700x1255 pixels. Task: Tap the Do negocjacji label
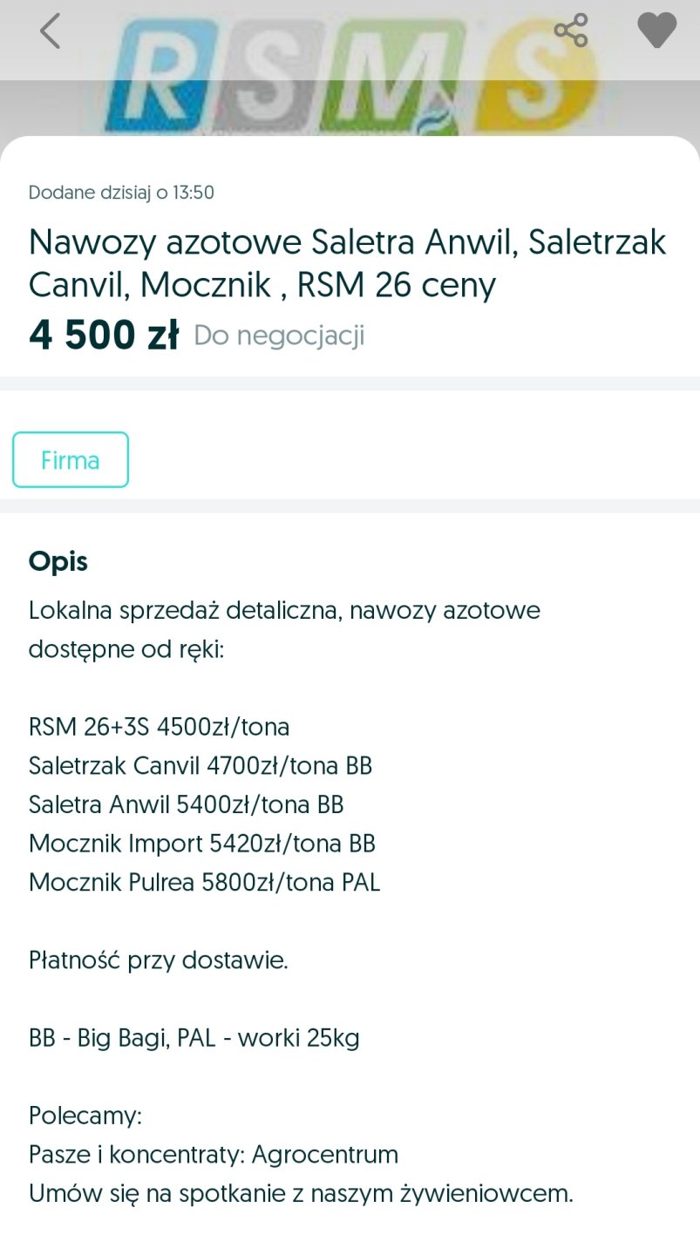coord(279,336)
